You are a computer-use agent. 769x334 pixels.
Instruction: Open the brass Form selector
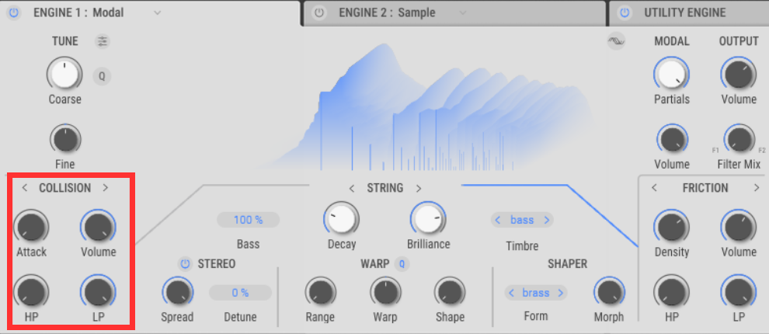pos(535,294)
